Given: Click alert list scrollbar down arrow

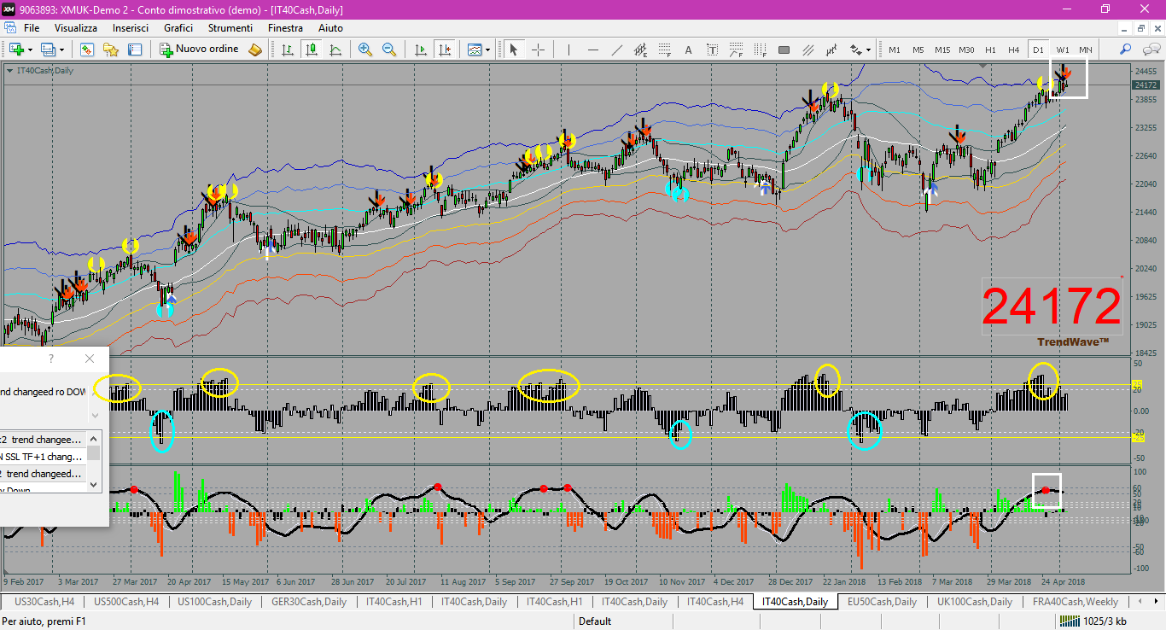Looking at the screenshot, I should [95, 485].
